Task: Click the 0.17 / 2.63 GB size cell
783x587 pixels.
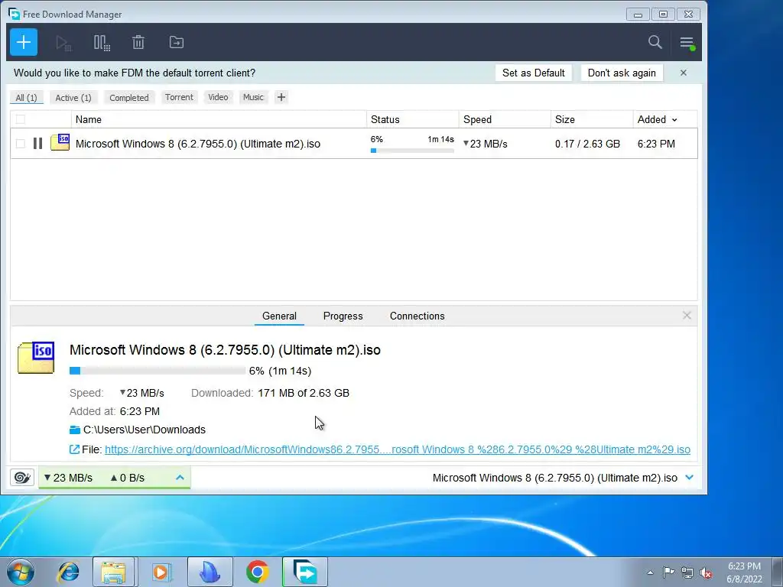Action: coord(587,144)
